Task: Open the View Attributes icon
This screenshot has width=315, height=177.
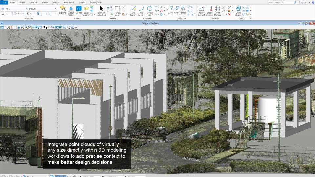Action: 2,27
